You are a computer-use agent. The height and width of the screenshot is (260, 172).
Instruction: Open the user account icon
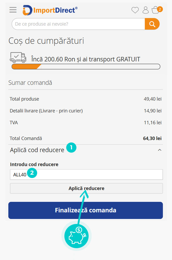click(146, 10)
